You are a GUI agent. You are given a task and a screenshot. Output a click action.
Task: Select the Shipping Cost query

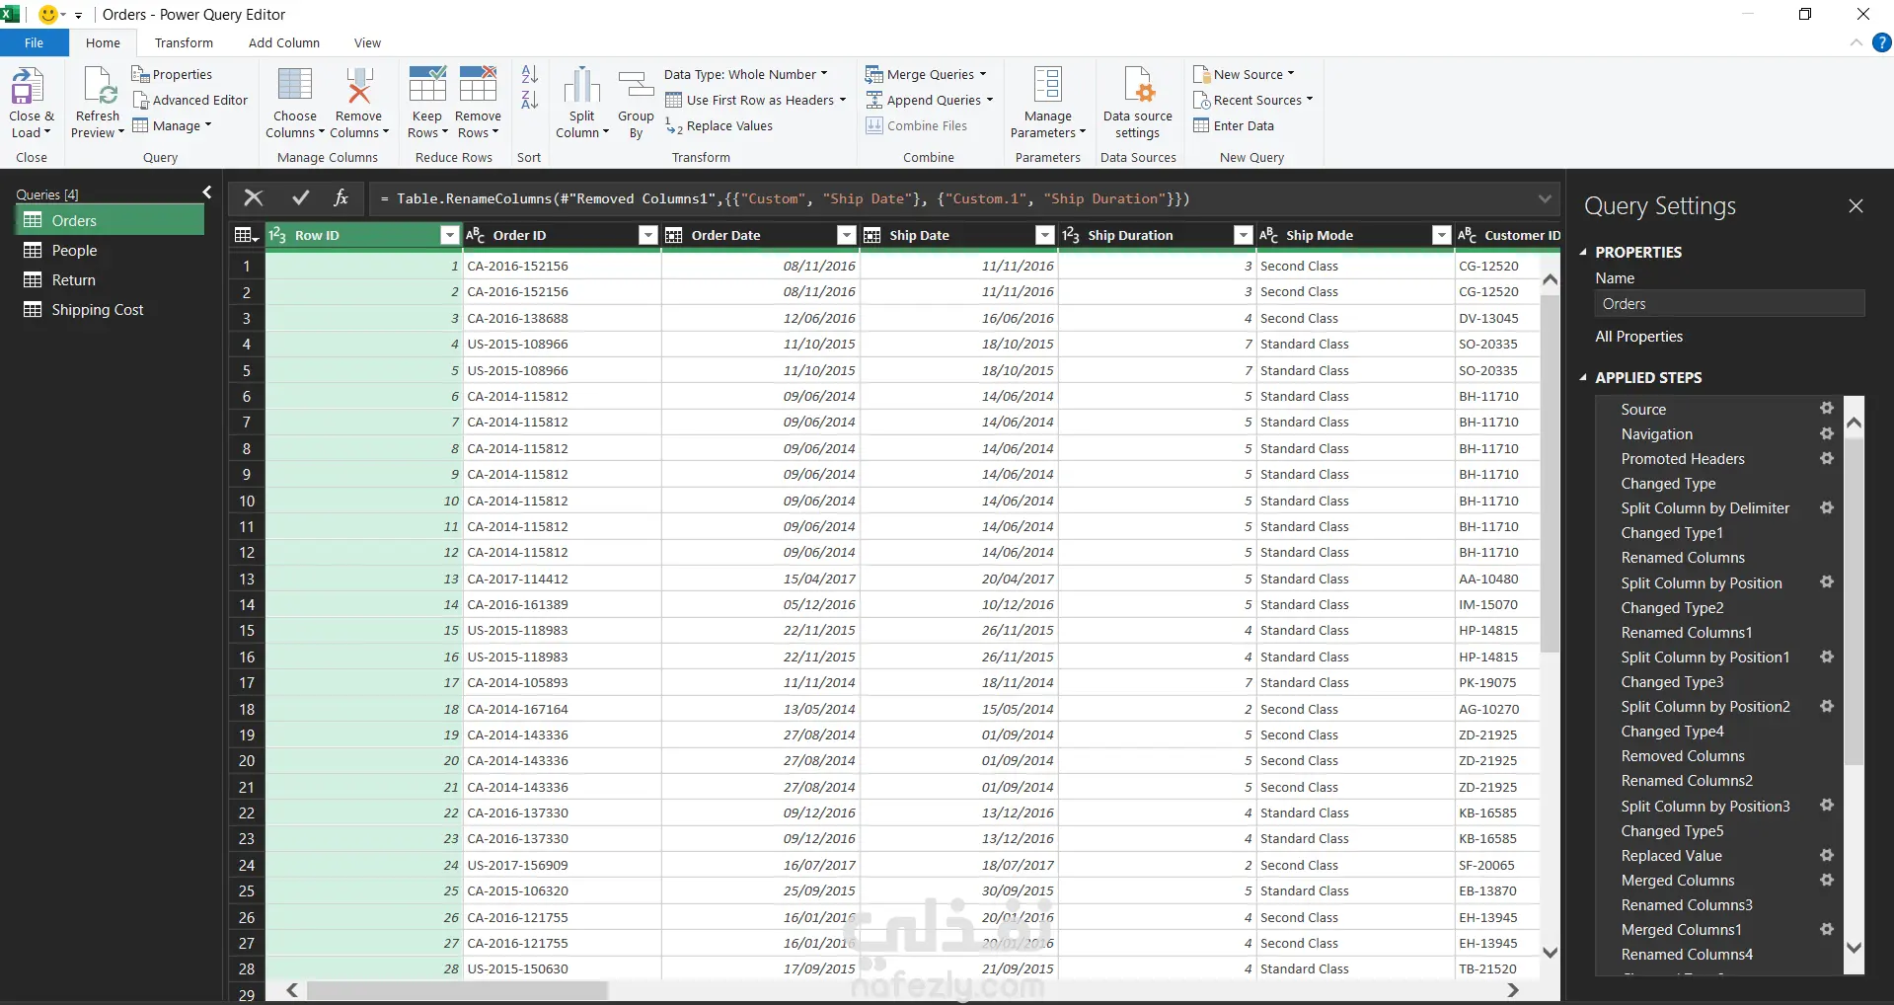pyautogui.click(x=110, y=309)
